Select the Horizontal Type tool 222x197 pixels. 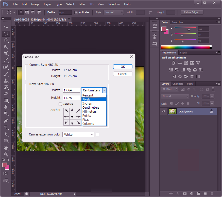tap(6, 127)
